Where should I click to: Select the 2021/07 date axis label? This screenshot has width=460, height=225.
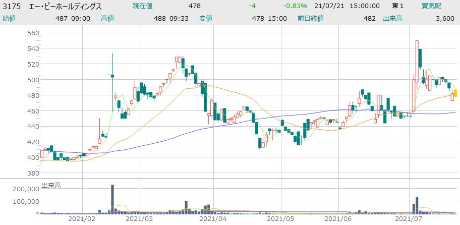point(409,219)
